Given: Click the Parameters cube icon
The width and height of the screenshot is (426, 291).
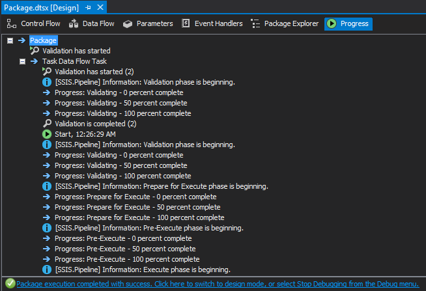Looking at the screenshot, I should [x=128, y=24].
